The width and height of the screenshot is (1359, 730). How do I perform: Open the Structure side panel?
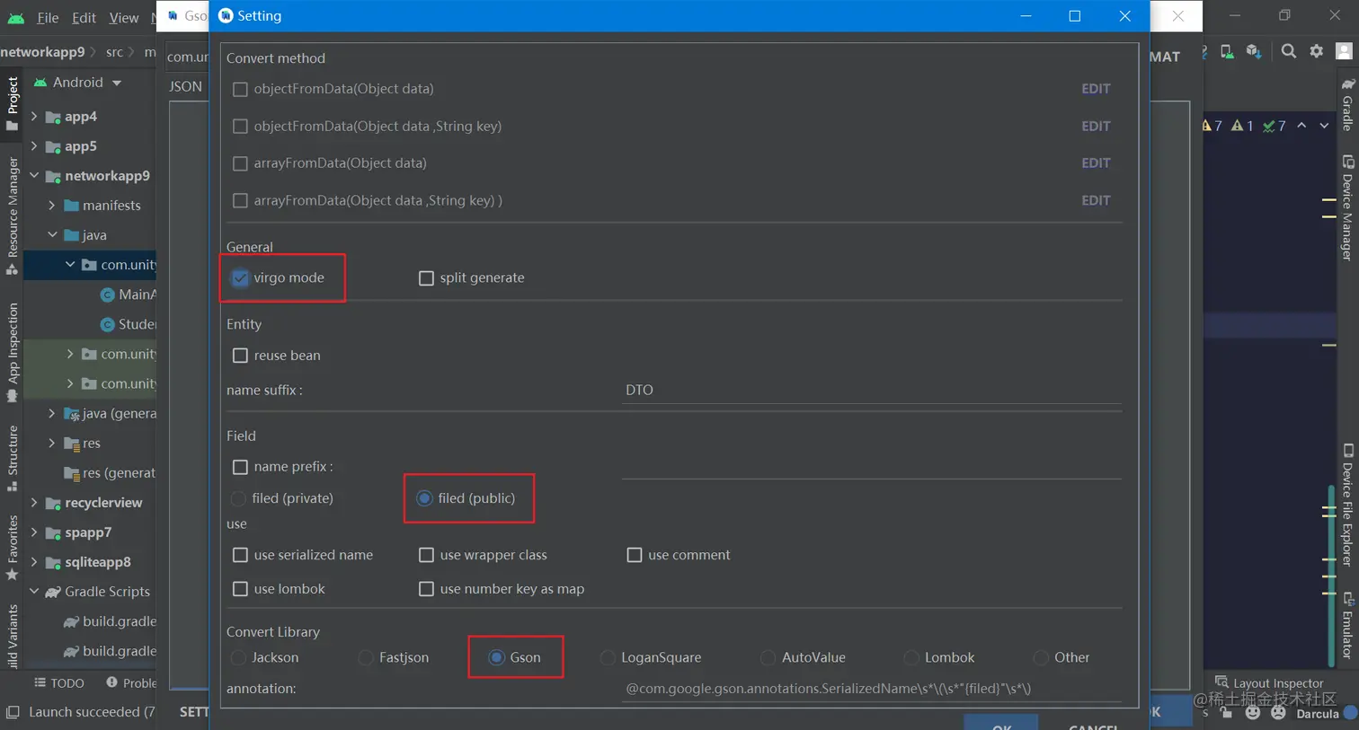12,458
